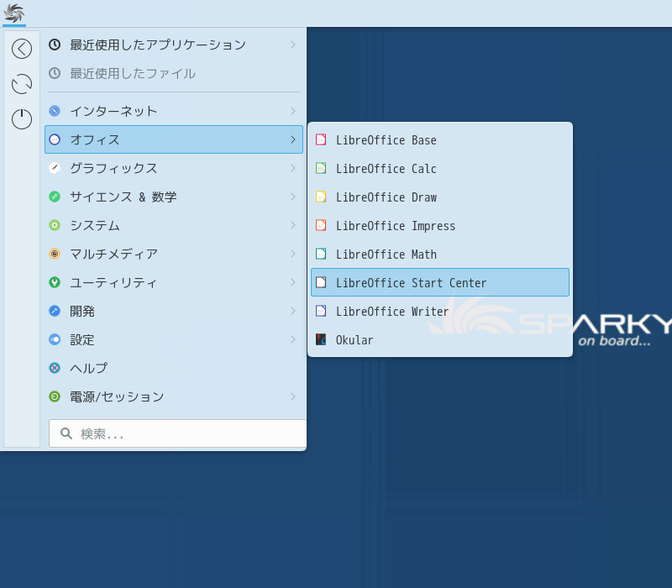Click the LibreOffice Calc icon

(321, 169)
